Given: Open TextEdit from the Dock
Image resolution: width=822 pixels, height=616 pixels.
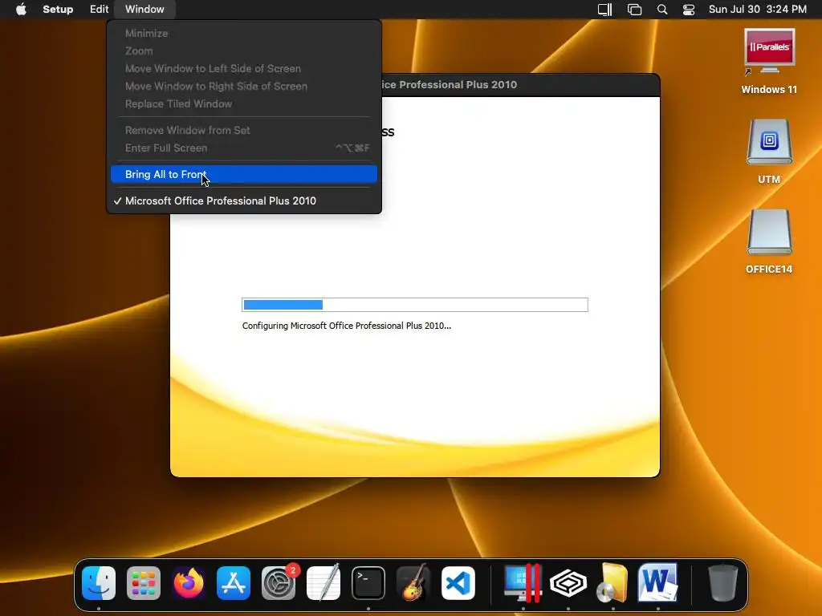Looking at the screenshot, I should [324, 583].
